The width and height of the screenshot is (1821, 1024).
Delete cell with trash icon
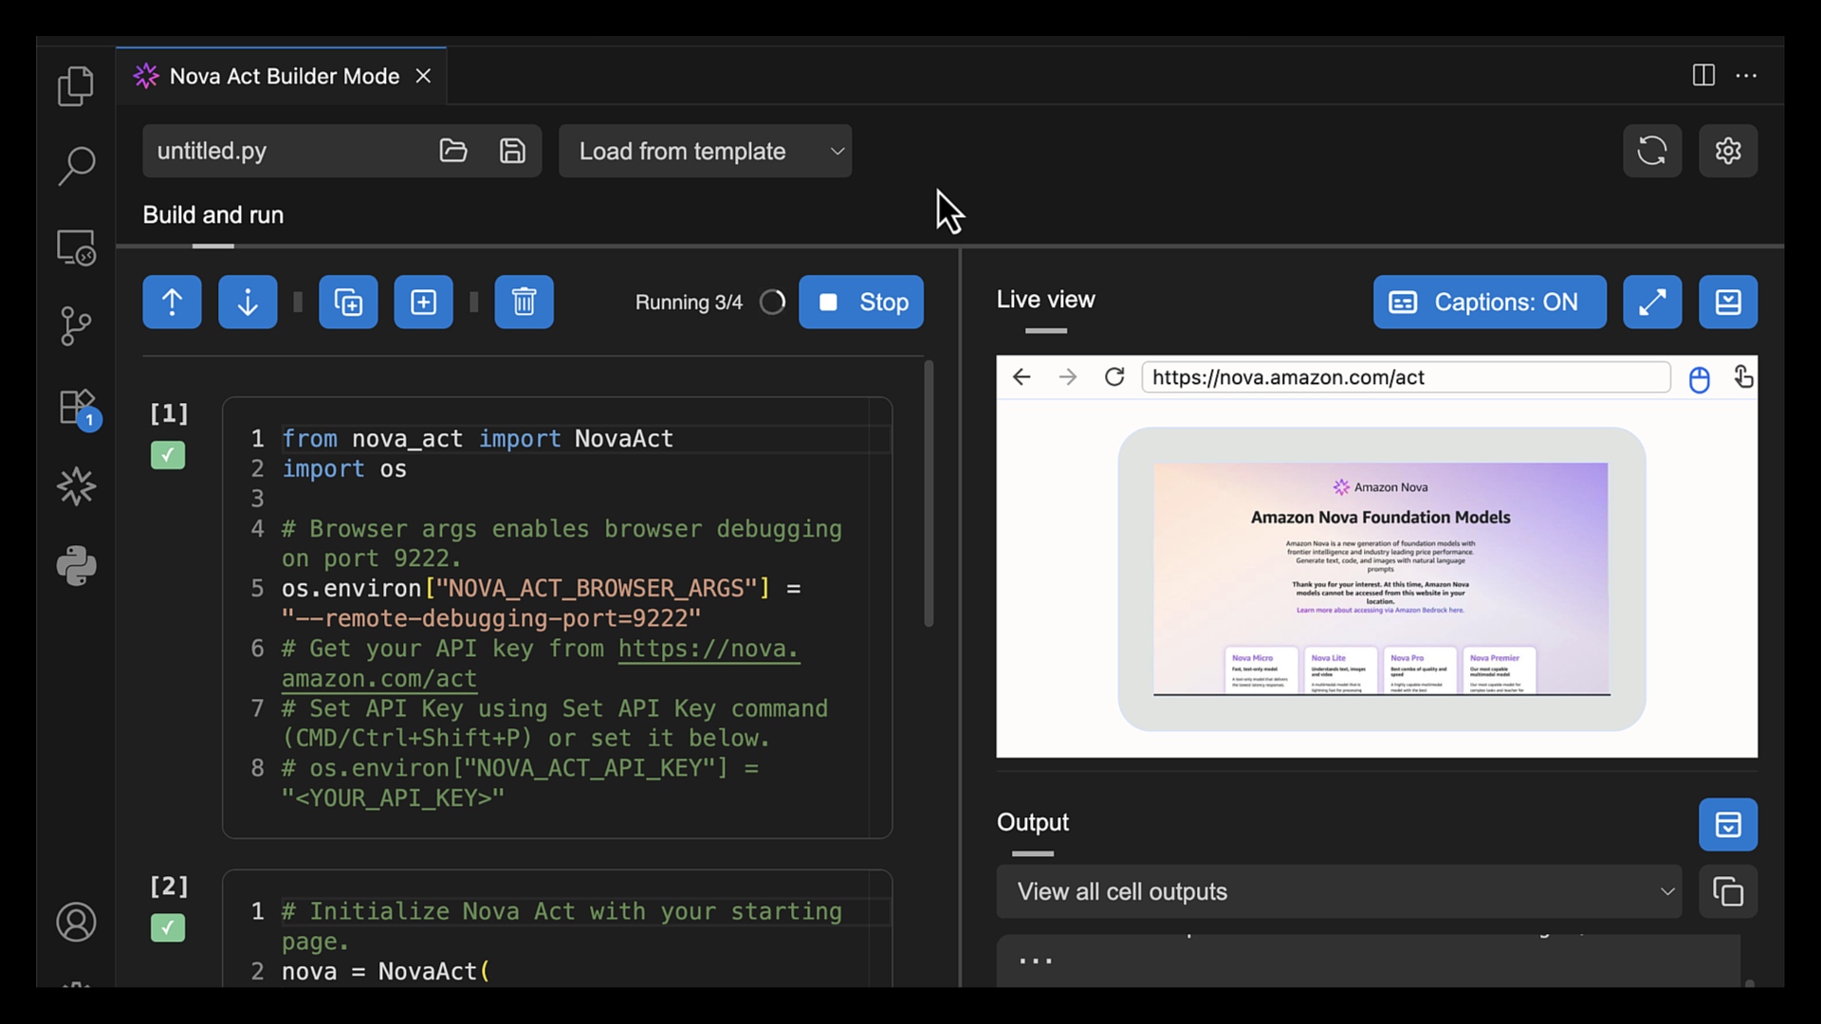click(x=524, y=302)
